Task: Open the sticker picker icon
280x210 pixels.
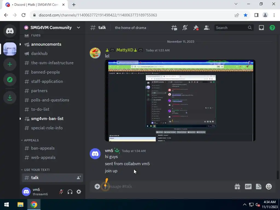Action: click(259, 186)
